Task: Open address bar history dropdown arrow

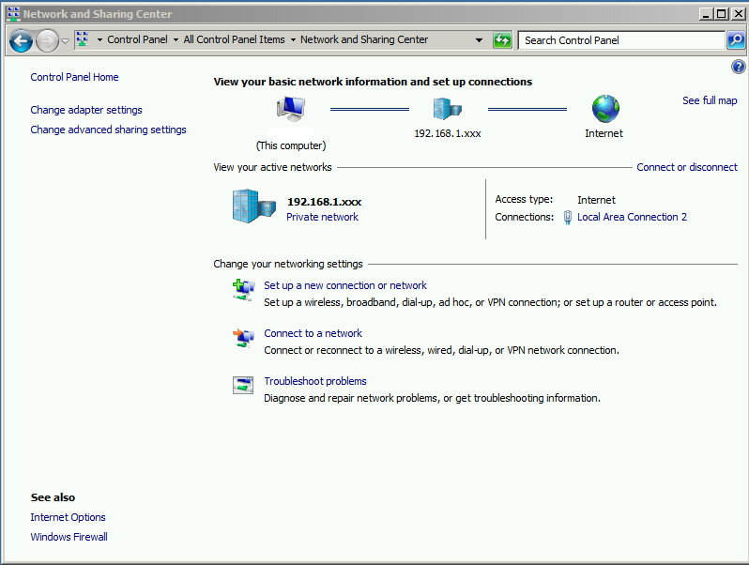Action: [x=479, y=40]
